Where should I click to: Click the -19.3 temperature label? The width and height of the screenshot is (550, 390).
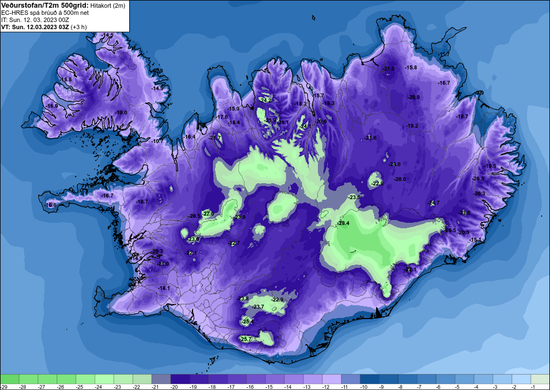[x=328, y=103]
